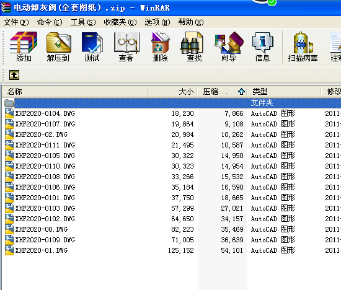Click AutoCAD 图形 type for XHF2020-0103.DWG
Image resolution: width=341 pixels, height=290 pixels.
(x=273, y=208)
